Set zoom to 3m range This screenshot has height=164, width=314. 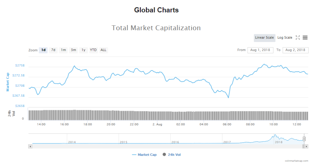(x=73, y=50)
